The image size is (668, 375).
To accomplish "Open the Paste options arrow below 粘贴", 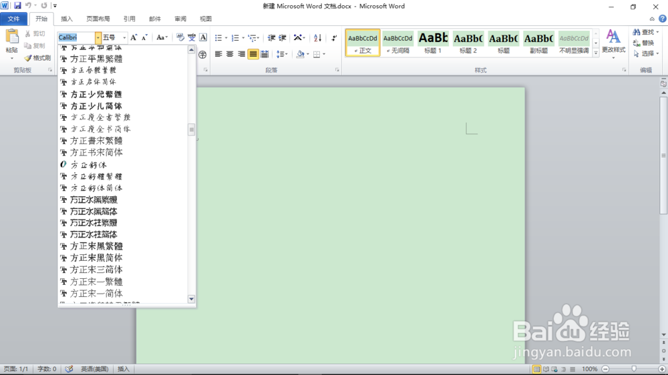I will (x=12, y=58).
